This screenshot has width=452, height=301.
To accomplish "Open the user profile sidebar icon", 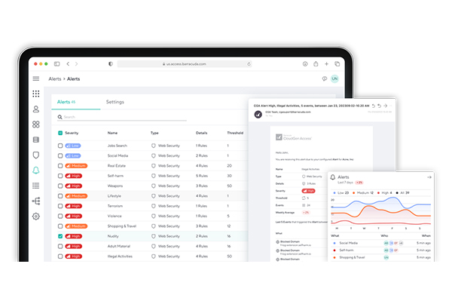I will (x=36, y=109).
